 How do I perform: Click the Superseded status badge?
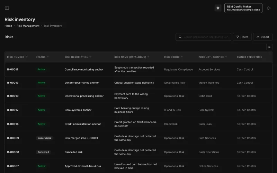[45, 138]
